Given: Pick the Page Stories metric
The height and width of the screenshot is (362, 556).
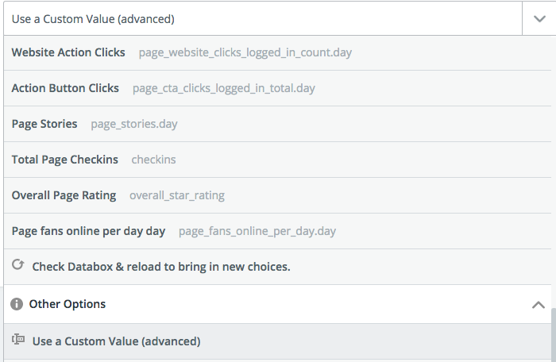Looking at the screenshot, I should click(x=277, y=124).
